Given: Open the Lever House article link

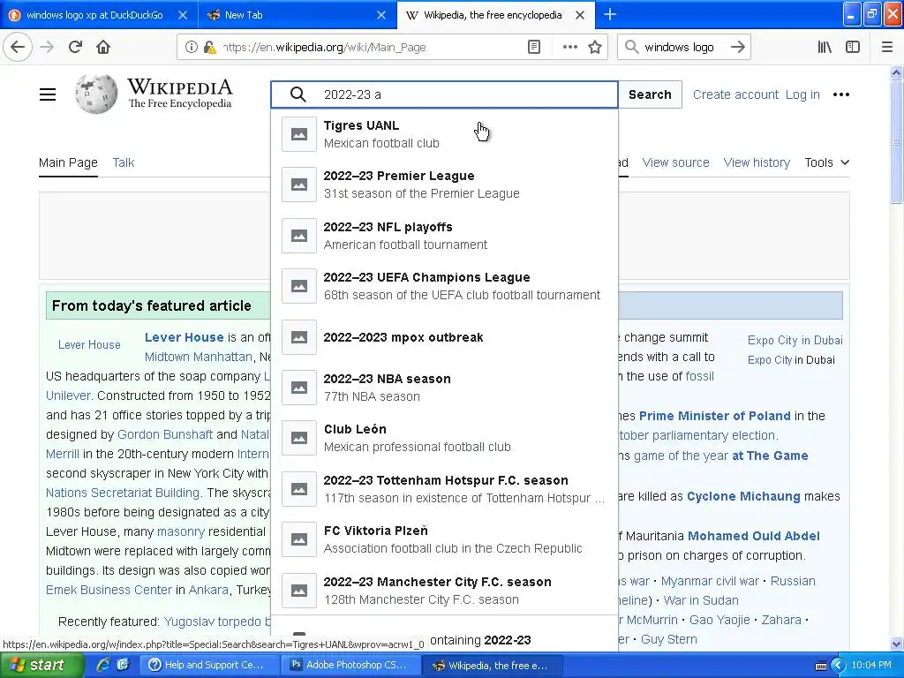Looking at the screenshot, I should 184,337.
